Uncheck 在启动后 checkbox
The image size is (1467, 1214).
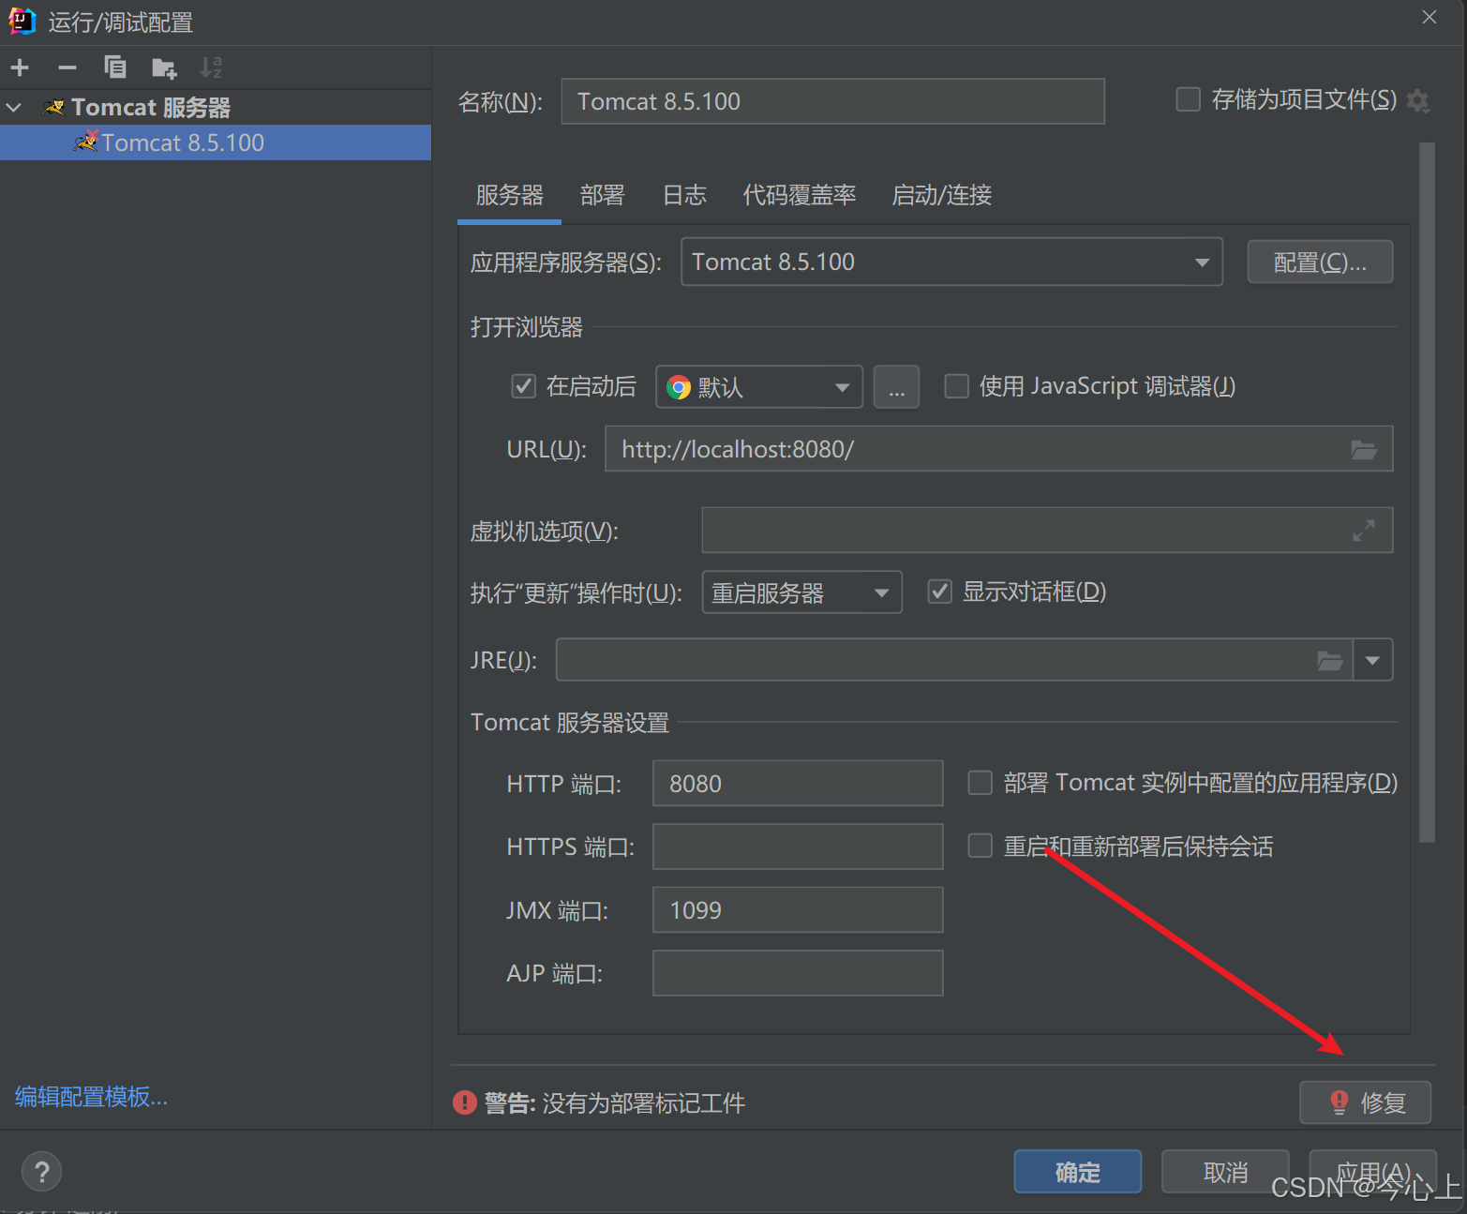click(523, 386)
